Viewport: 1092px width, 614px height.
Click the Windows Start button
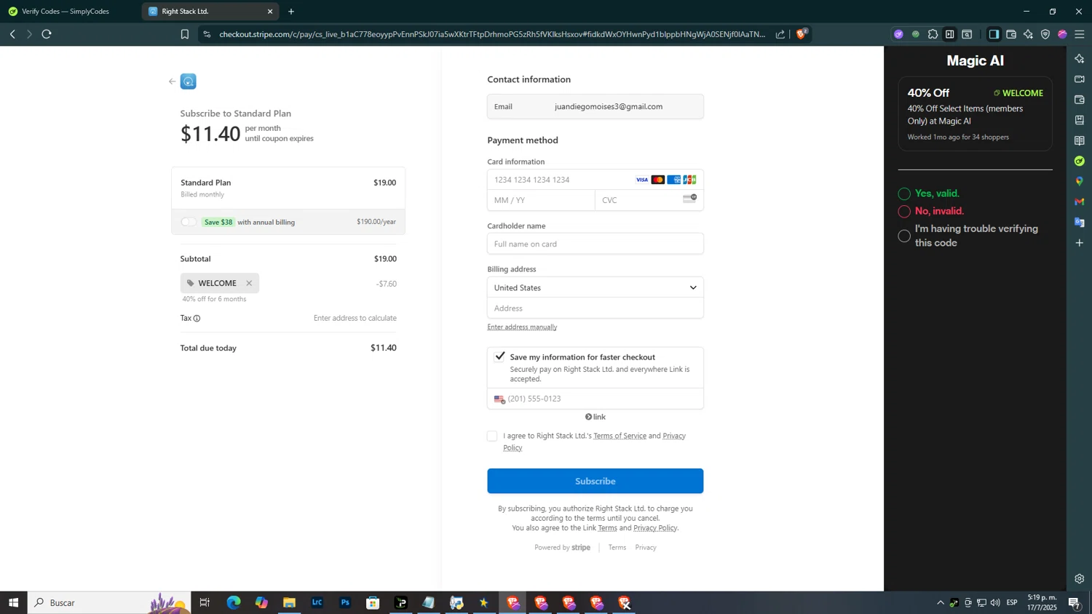(x=13, y=602)
